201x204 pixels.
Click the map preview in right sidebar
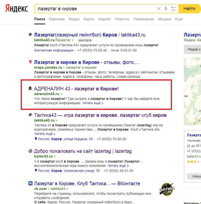pos(193,91)
